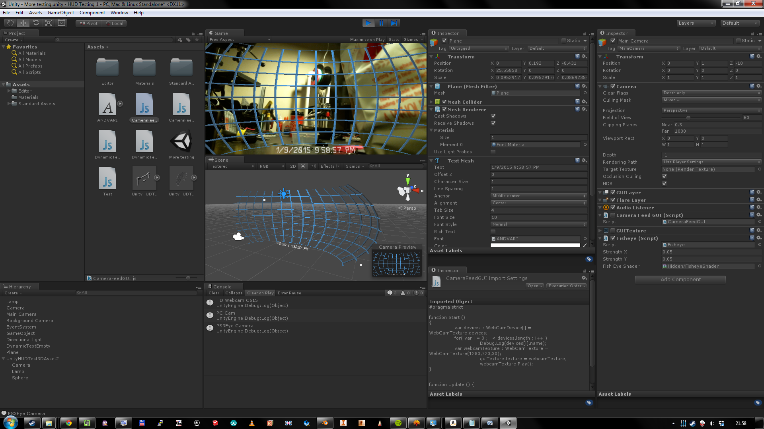Open the GameObject menu
Screen dimensions: 764x429
60,12
